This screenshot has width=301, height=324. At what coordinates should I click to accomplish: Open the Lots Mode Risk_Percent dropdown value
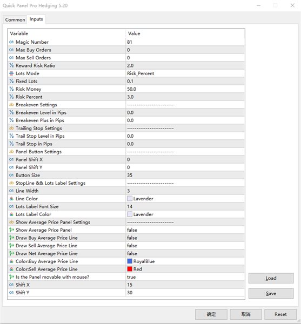coord(185,73)
